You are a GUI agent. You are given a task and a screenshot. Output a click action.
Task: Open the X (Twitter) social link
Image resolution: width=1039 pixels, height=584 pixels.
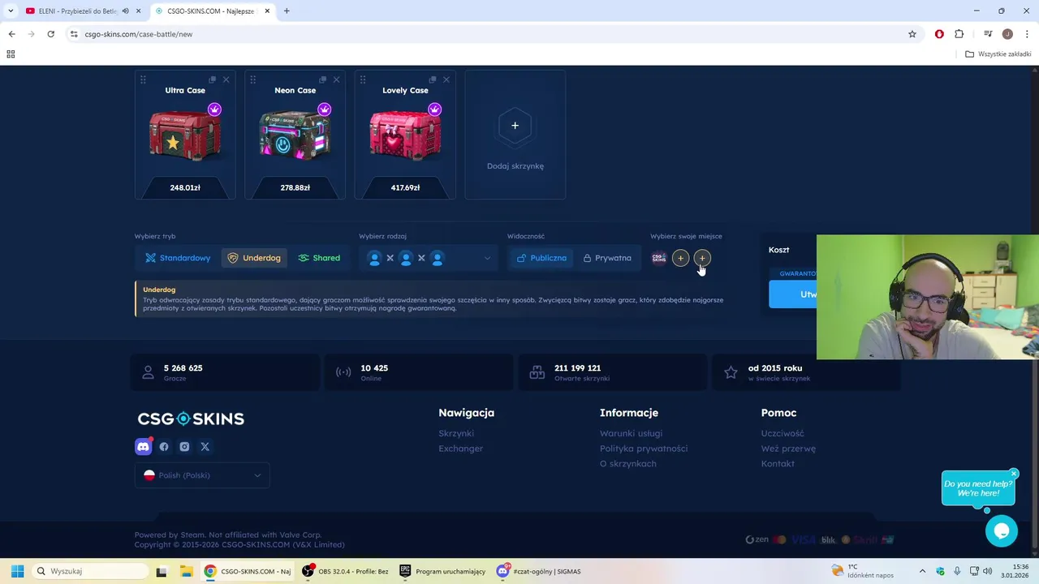point(205,447)
